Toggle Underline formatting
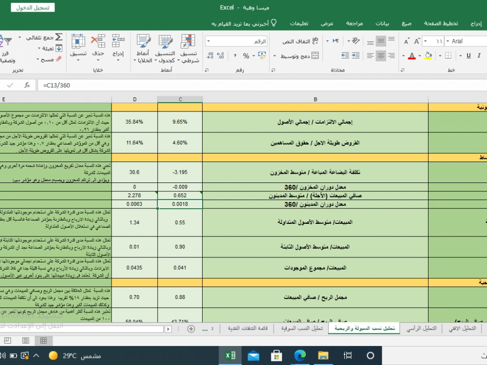This screenshot has width=487, height=365. tap(468, 55)
